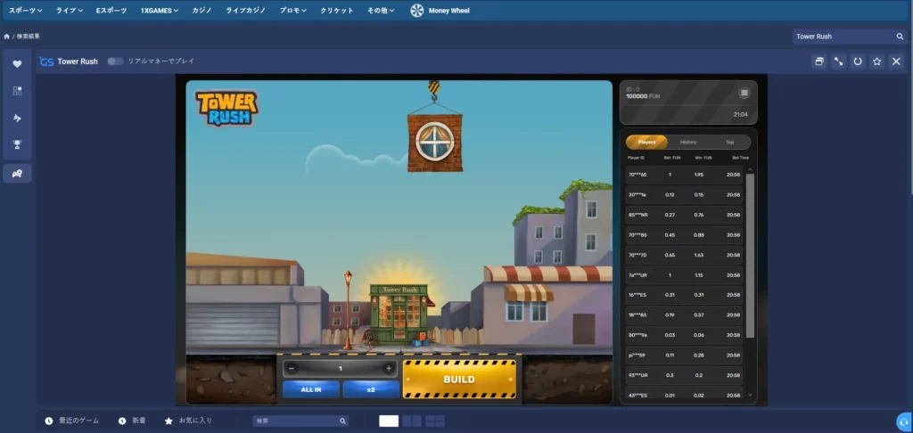Click the players list scrollbar thumb
Viewport: 913px width, 433px height.
750,256
